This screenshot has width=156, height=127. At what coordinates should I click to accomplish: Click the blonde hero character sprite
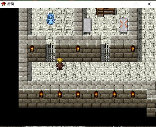click(x=60, y=64)
